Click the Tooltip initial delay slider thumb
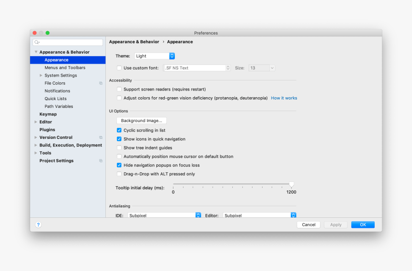412x271 pixels. point(291,184)
